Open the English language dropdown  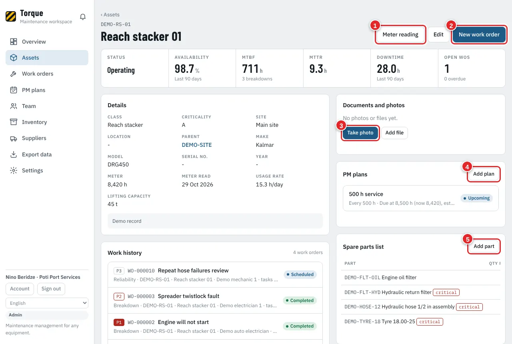coord(47,303)
